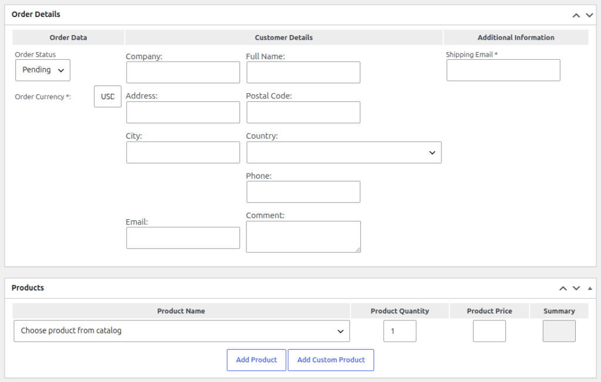
Task: Focus the Postal Code input field
Action: (x=303, y=112)
